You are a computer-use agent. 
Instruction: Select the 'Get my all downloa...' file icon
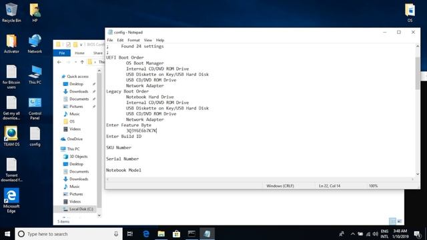click(11, 108)
